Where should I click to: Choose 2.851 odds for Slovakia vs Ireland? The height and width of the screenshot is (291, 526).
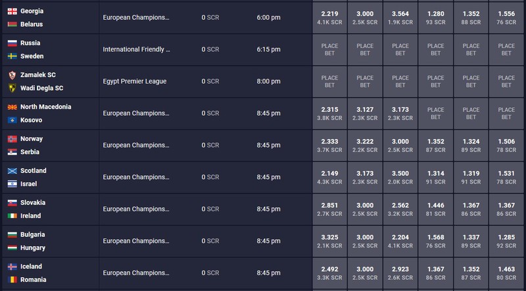point(330,209)
